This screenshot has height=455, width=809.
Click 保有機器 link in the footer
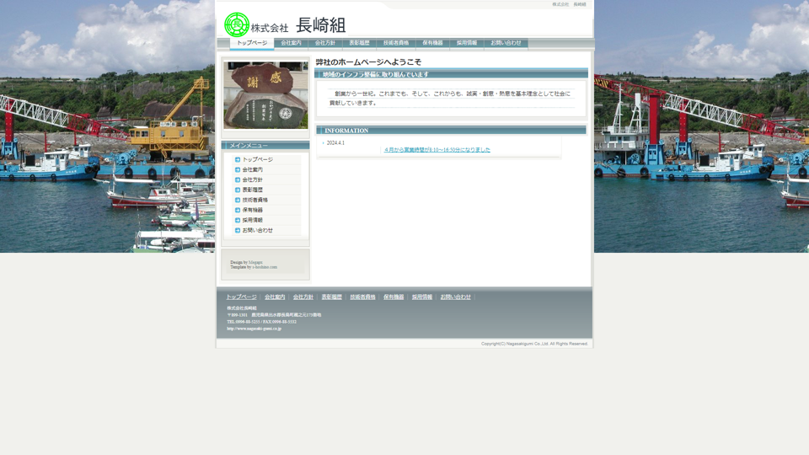[393, 297]
